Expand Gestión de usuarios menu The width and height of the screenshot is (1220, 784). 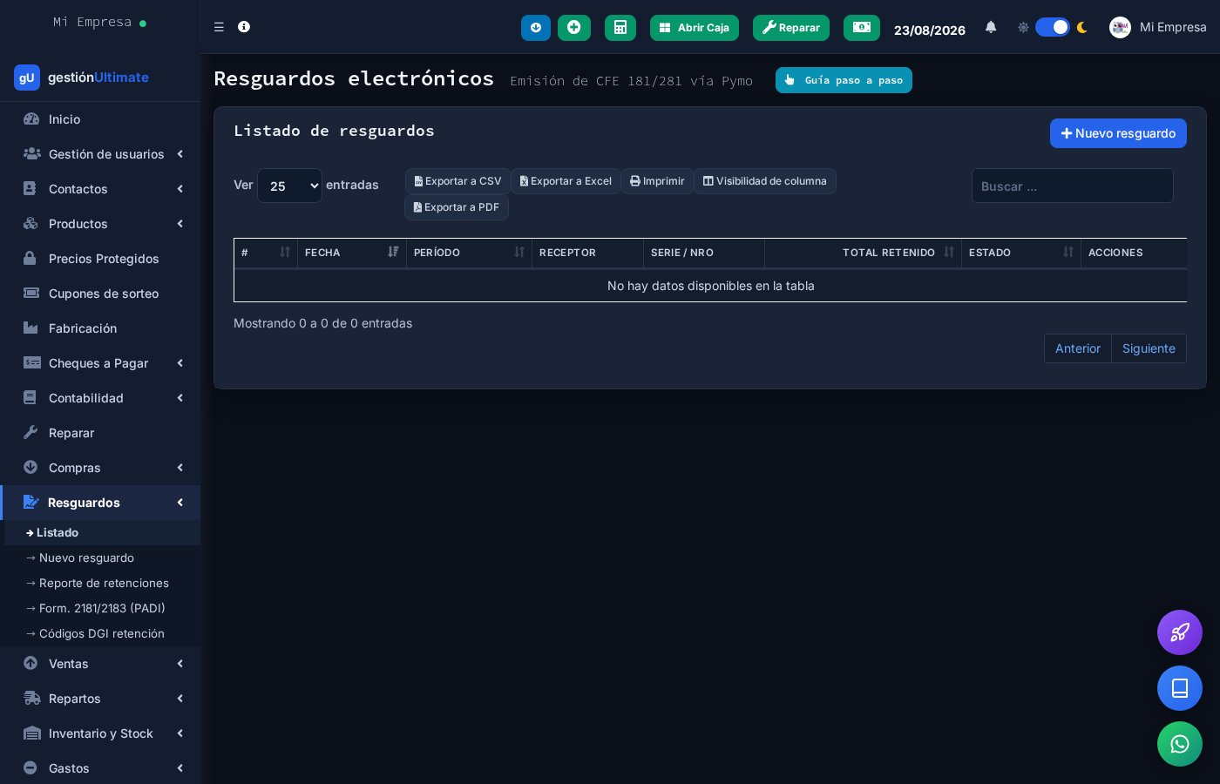pyautogui.click(x=100, y=154)
